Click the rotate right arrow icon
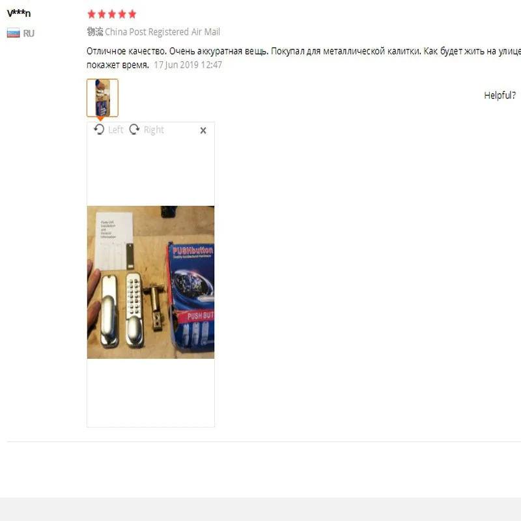This screenshot has height=521, width=521. [x=134, y=129]
